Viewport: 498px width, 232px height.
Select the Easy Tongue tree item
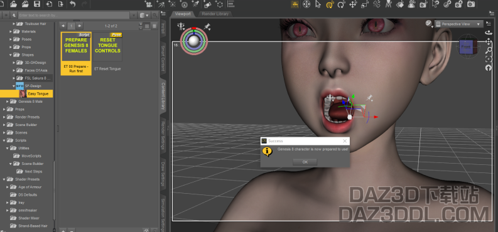click(38, 94)
